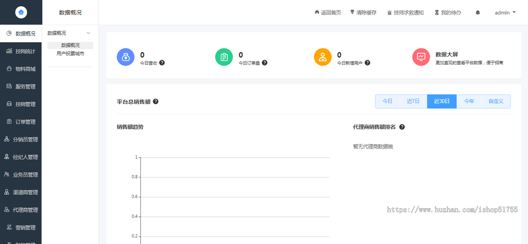The height and width of the screenshot is (244, 528).
Task: Click help icon beside 代理商销售额排名
Action: tap(402, 127)
